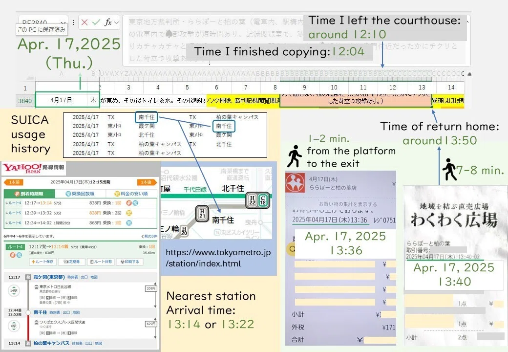
Task: Click the 209円 fare box for Hibiya line
Action: tap(151, 288)
